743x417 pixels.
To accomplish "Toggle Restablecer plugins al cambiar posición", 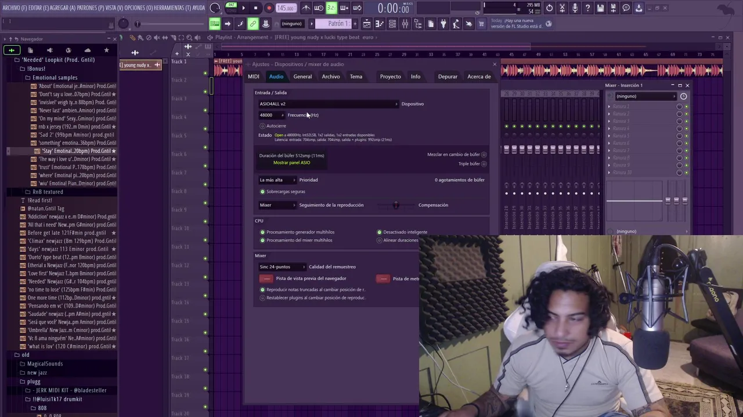I will tap(262, 298).
